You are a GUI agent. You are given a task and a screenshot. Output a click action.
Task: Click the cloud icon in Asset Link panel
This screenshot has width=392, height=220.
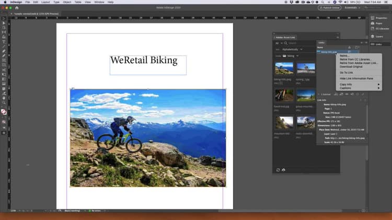point(283,170)
